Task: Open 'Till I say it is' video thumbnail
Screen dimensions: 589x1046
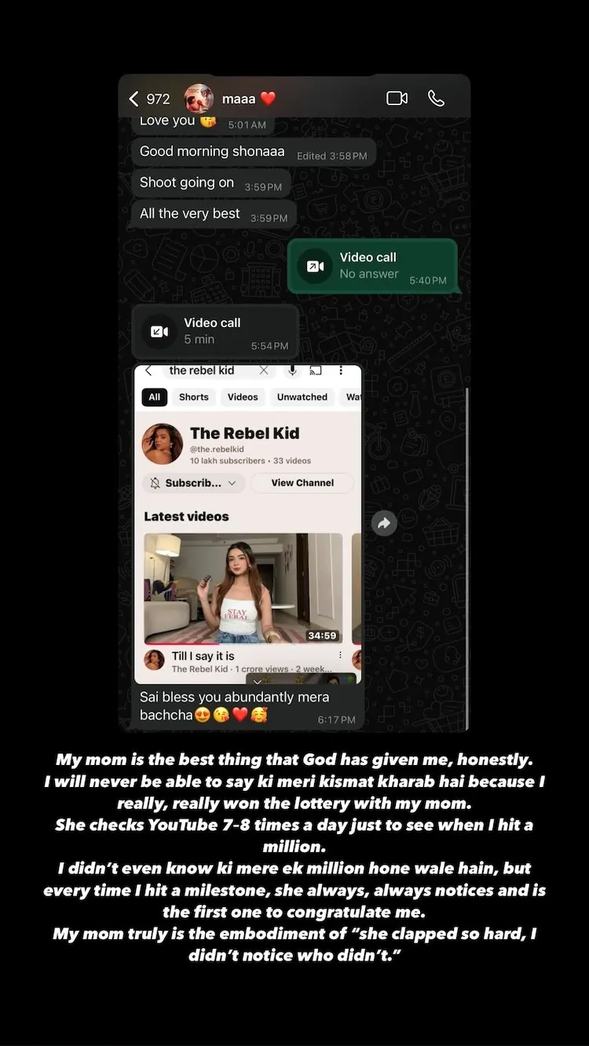Action: tap(243, 589)
